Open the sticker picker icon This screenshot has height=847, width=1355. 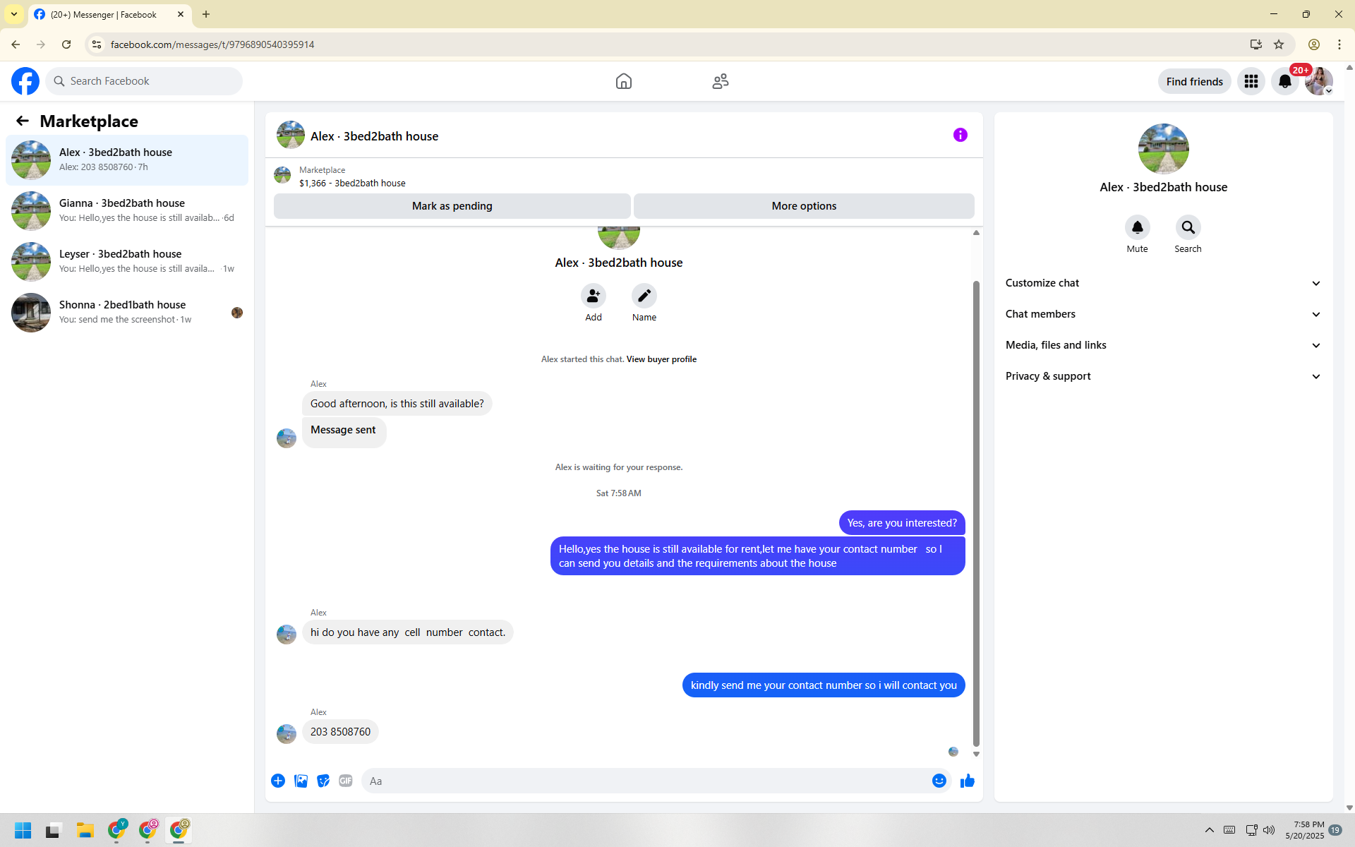323,781
